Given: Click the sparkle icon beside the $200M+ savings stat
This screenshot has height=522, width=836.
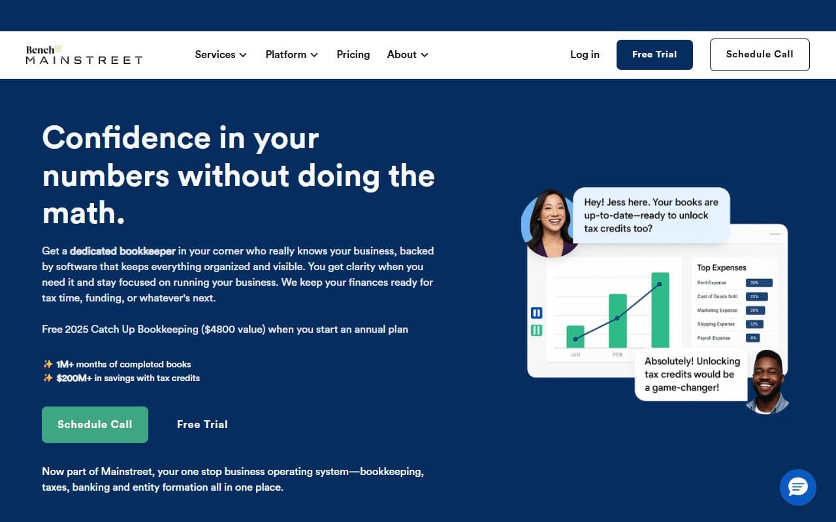Looking at the screenshot, I should [47, 378].
